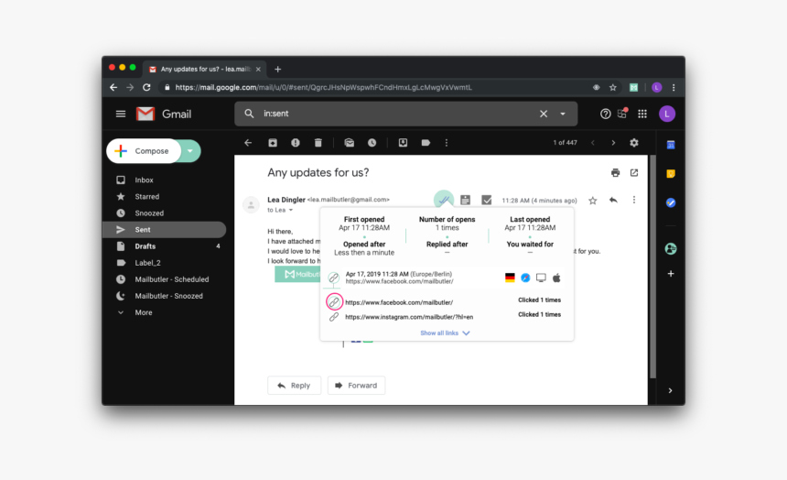Expand the Compose dropdown arrow
Image resolution: width=787 pixels, height=480 pixels.
pos(190,151)
